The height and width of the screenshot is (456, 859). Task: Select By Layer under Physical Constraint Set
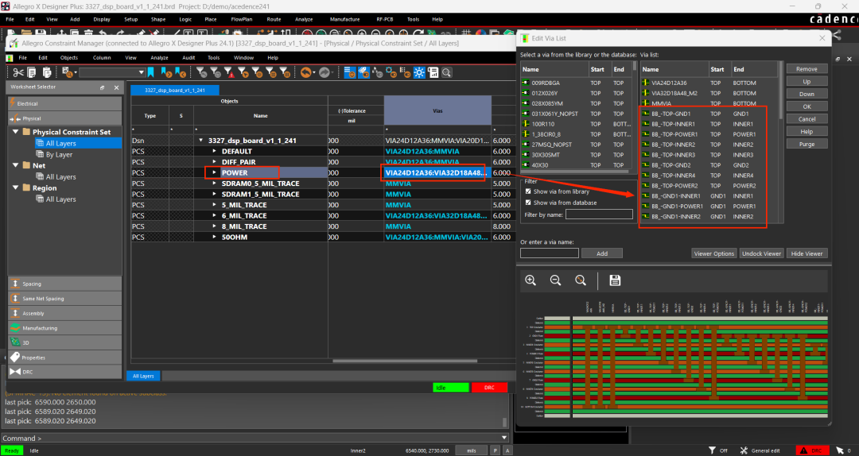(x=59, y=154)
